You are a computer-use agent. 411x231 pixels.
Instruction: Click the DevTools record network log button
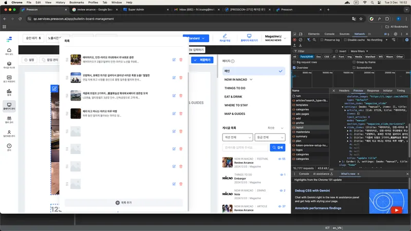[294, 40]
